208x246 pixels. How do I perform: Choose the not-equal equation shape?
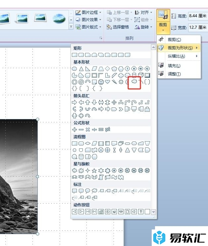coord(107,129)
